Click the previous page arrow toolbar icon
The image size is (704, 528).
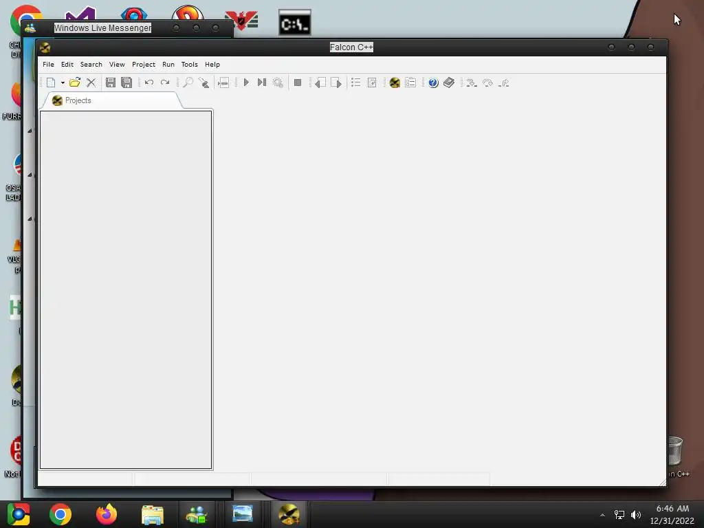pos(320,82)
